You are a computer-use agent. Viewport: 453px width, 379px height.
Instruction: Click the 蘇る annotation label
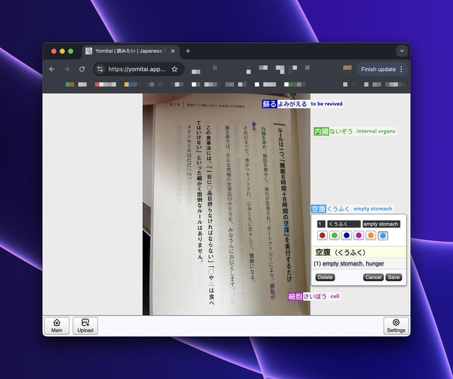[x=269, y=104]
